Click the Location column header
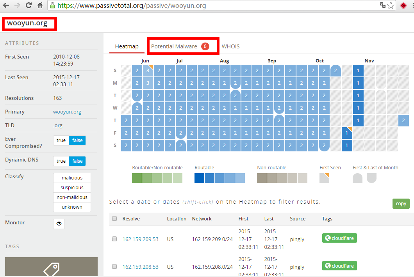Viewport: 414px width, 277px height. [x=177, y=219]
